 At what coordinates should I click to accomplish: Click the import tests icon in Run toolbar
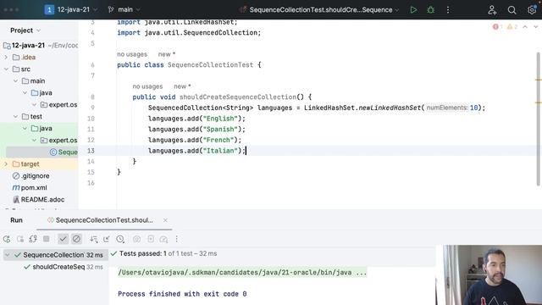point(151,239)
